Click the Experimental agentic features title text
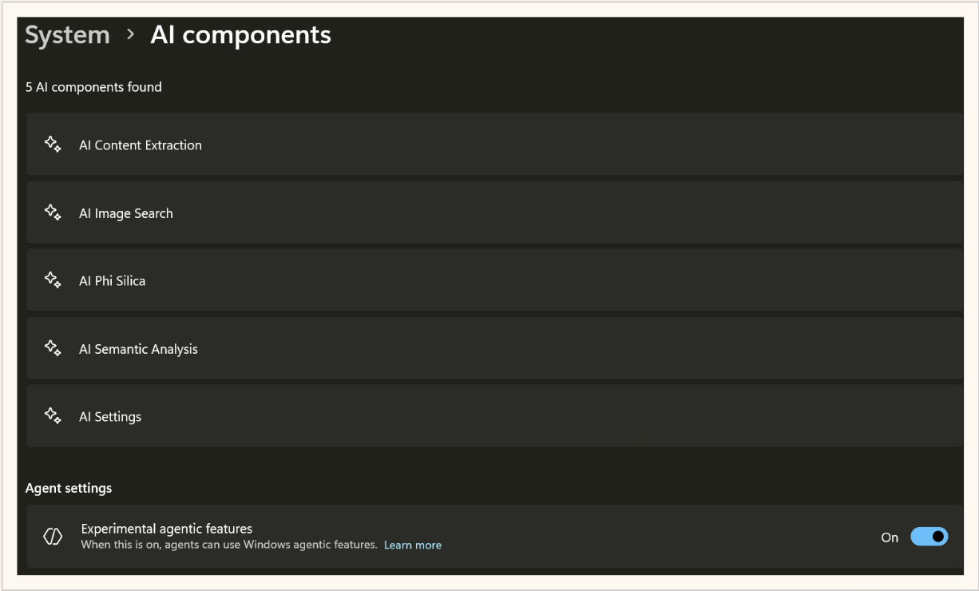This screenshot has height=591, width=979. pos(166,529)
